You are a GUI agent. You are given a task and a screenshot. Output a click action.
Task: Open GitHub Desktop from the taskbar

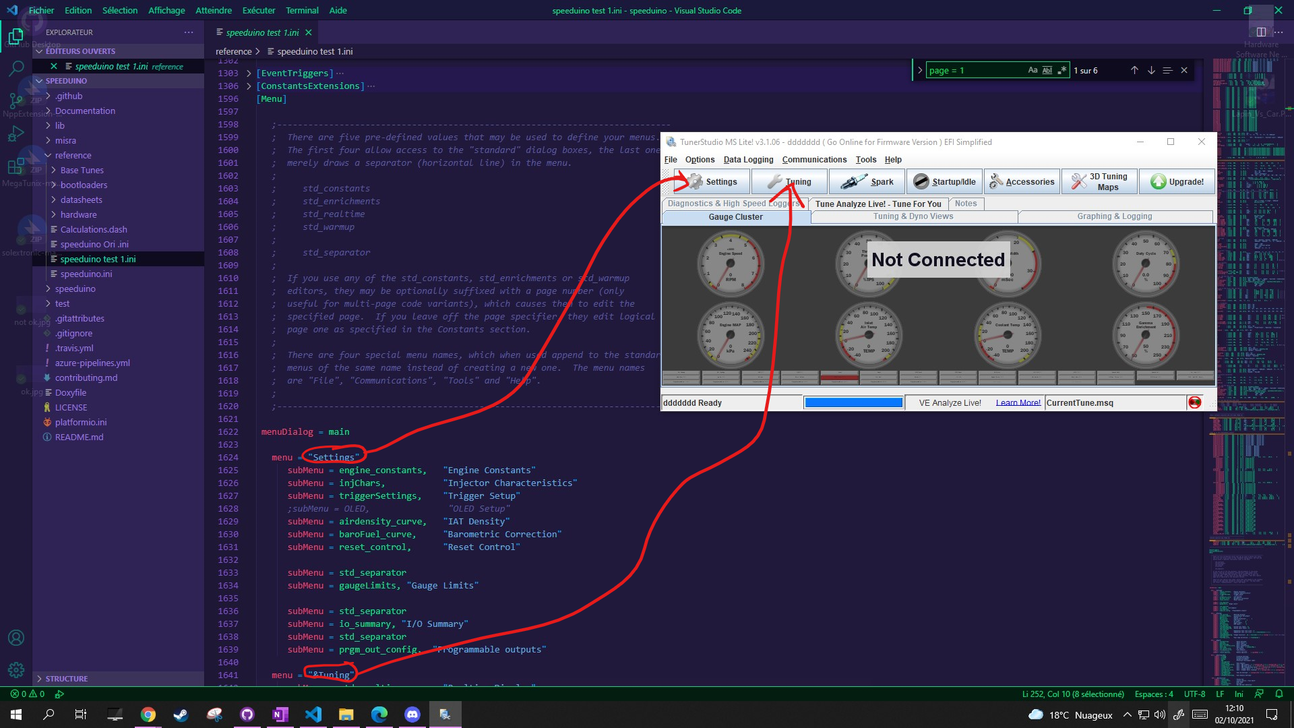point(247,715)
